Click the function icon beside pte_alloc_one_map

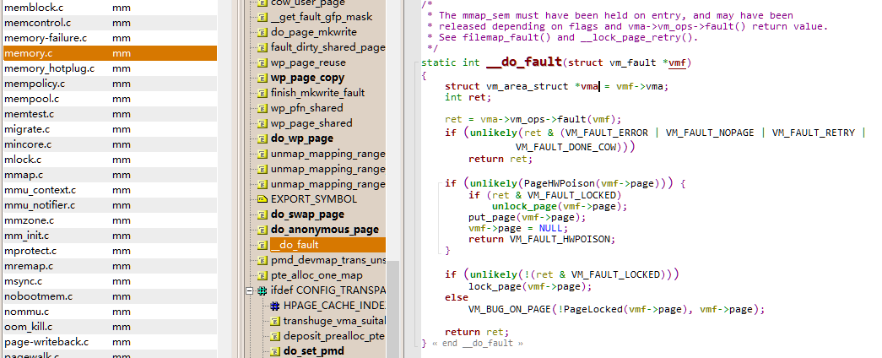click(x=262, y=275)
